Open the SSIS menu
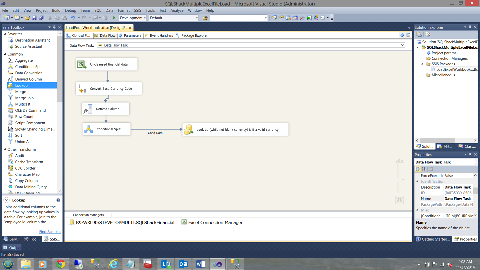480x270 pixels. tap(137, 10)
